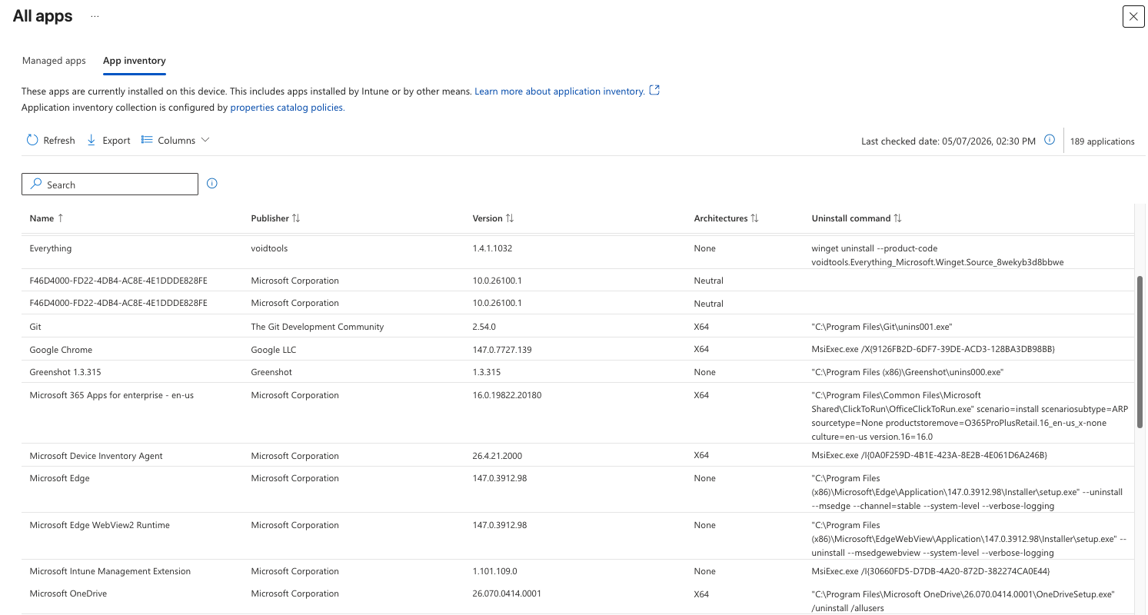This screenshot has width=1148, height=615.
Task: Open the Columns chooser
Action: point(175,141)
